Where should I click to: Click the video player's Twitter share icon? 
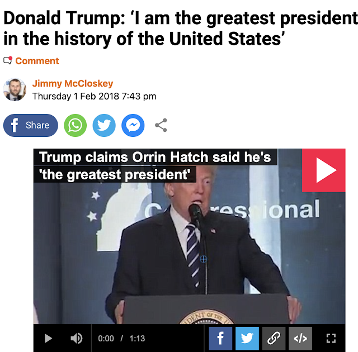point(247,339)
